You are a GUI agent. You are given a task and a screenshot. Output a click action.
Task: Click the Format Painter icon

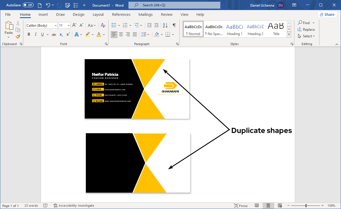pos(18,36)
